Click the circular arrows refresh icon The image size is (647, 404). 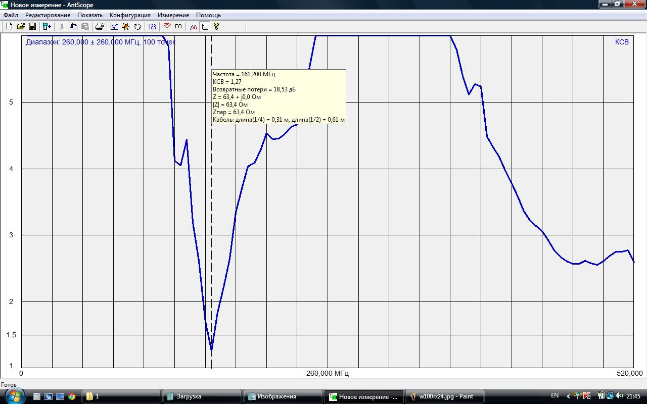(x=137, y=26)
